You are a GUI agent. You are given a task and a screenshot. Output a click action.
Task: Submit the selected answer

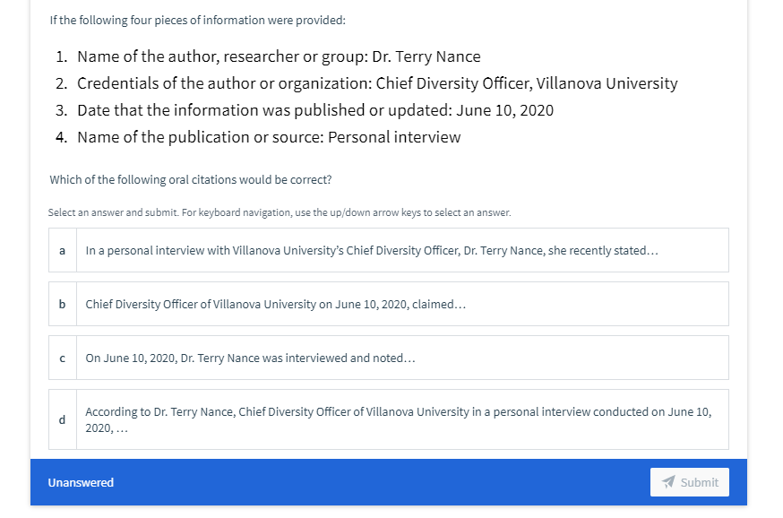tap(690, 482)
